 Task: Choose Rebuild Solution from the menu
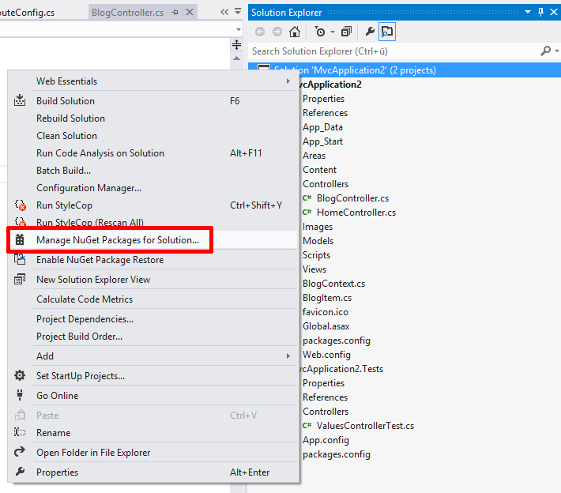(70, 118)
